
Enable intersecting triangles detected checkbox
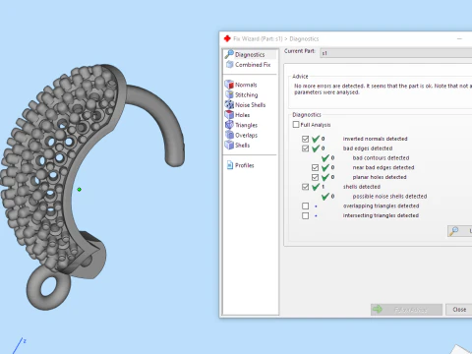[x=305, y=215]
